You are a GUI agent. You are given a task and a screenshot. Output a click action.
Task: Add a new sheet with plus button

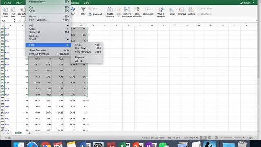click(x=29, y=133)
